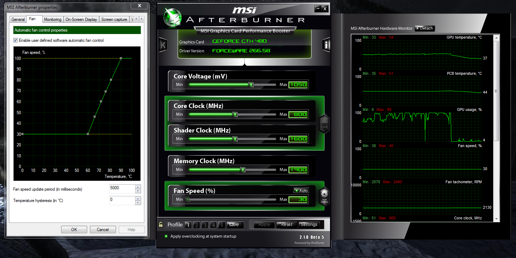Select the fan curve point at 90°C, 100%
The width and height of the screenshot is (516, 258).
(x=121, y=58)
